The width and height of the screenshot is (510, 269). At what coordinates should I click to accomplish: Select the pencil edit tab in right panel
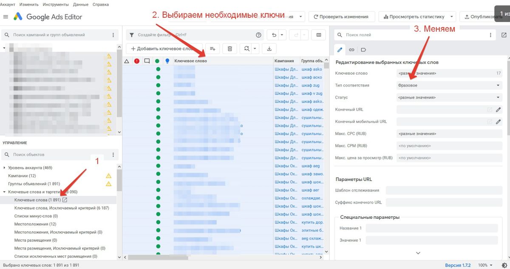(339, 49)
